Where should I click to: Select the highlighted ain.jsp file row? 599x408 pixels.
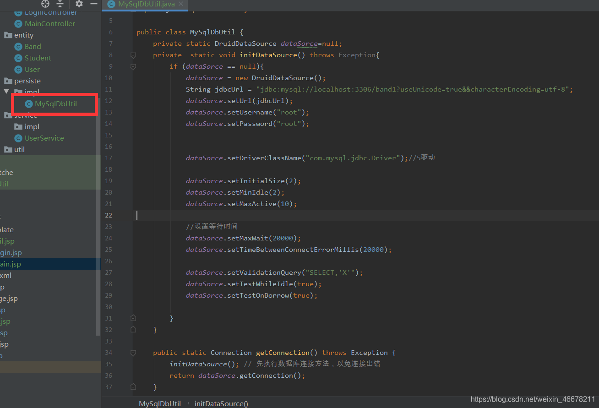[x=50, y=264]
